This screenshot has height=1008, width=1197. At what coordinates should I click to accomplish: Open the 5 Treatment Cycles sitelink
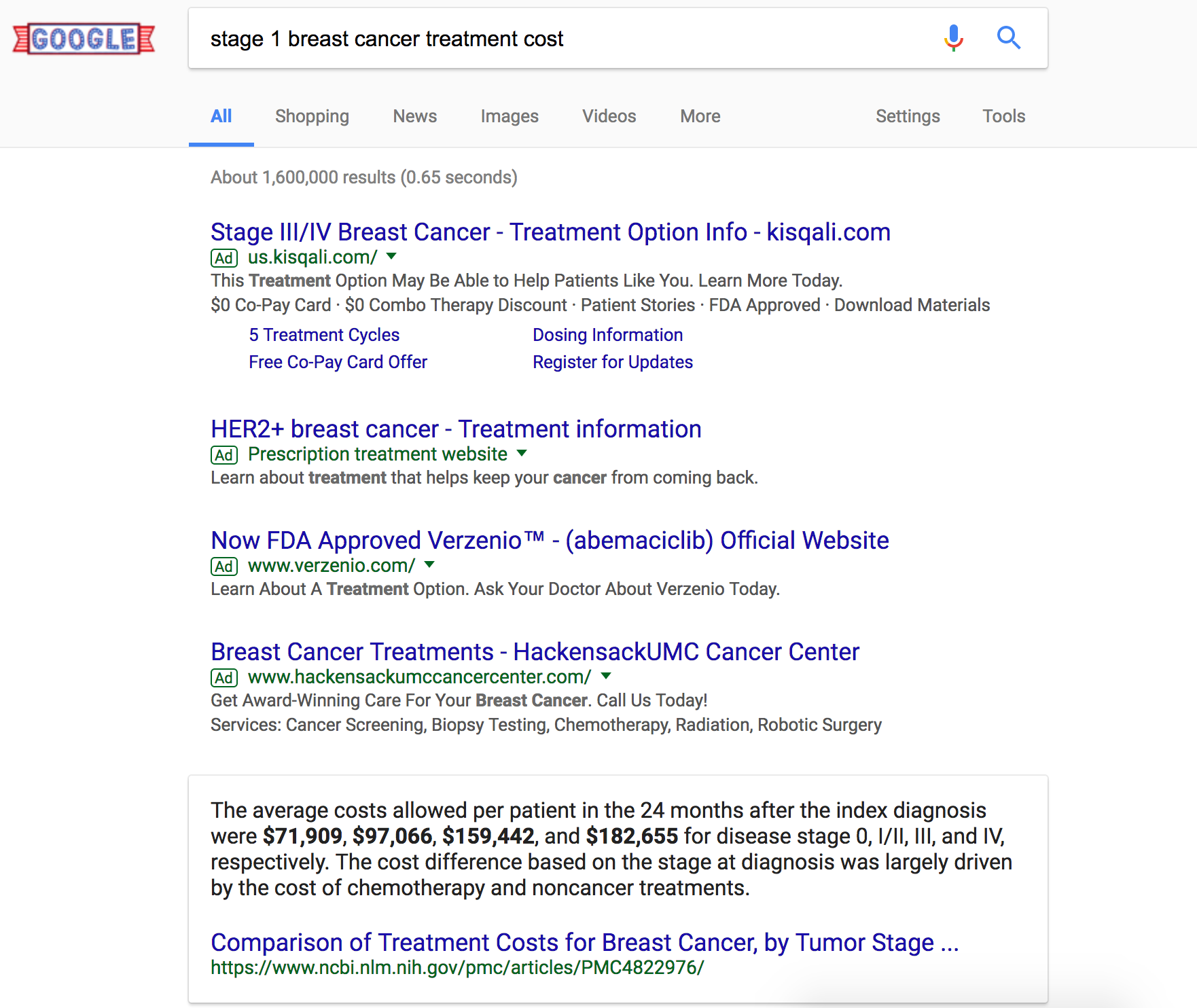tap(324, 335)
